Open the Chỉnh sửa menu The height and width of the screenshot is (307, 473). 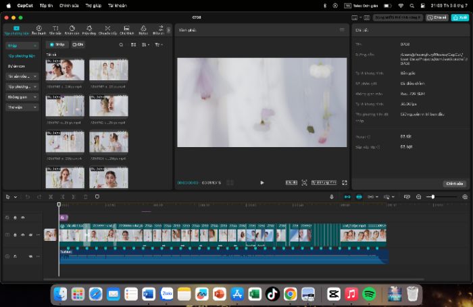pos(69,5)
